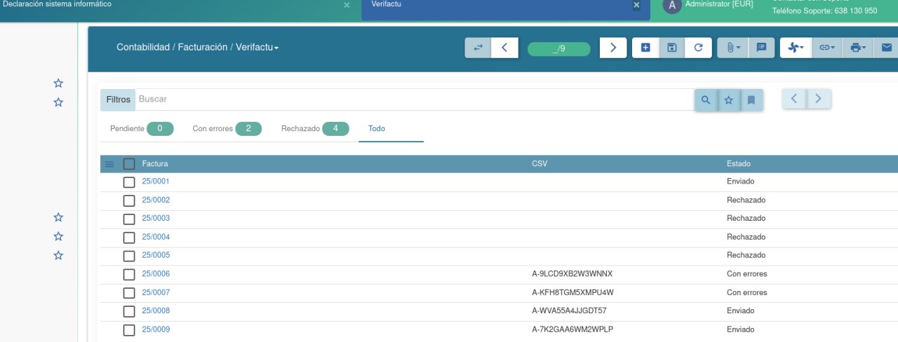This screenshot has width=898, height=342.
Task: Click the bottommost sidebar star icon
Action: click(x=59, y=256)
